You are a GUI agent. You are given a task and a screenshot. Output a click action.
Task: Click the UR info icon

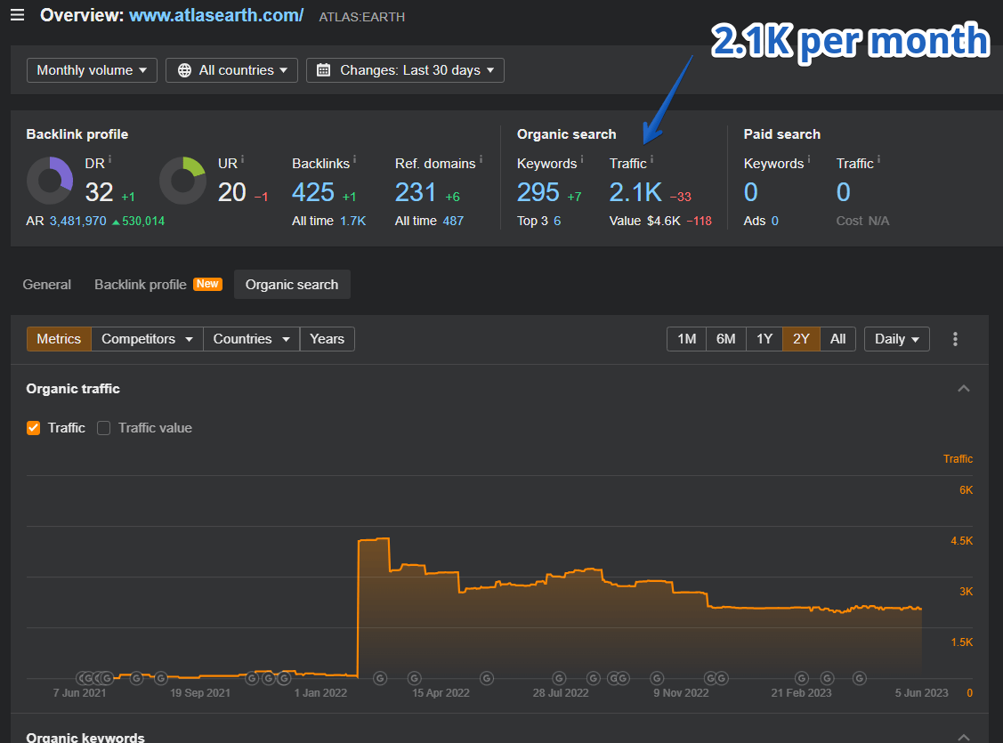click(242, 159)
